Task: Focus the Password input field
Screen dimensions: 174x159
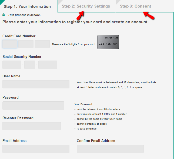Action: (x=33, y=105)
